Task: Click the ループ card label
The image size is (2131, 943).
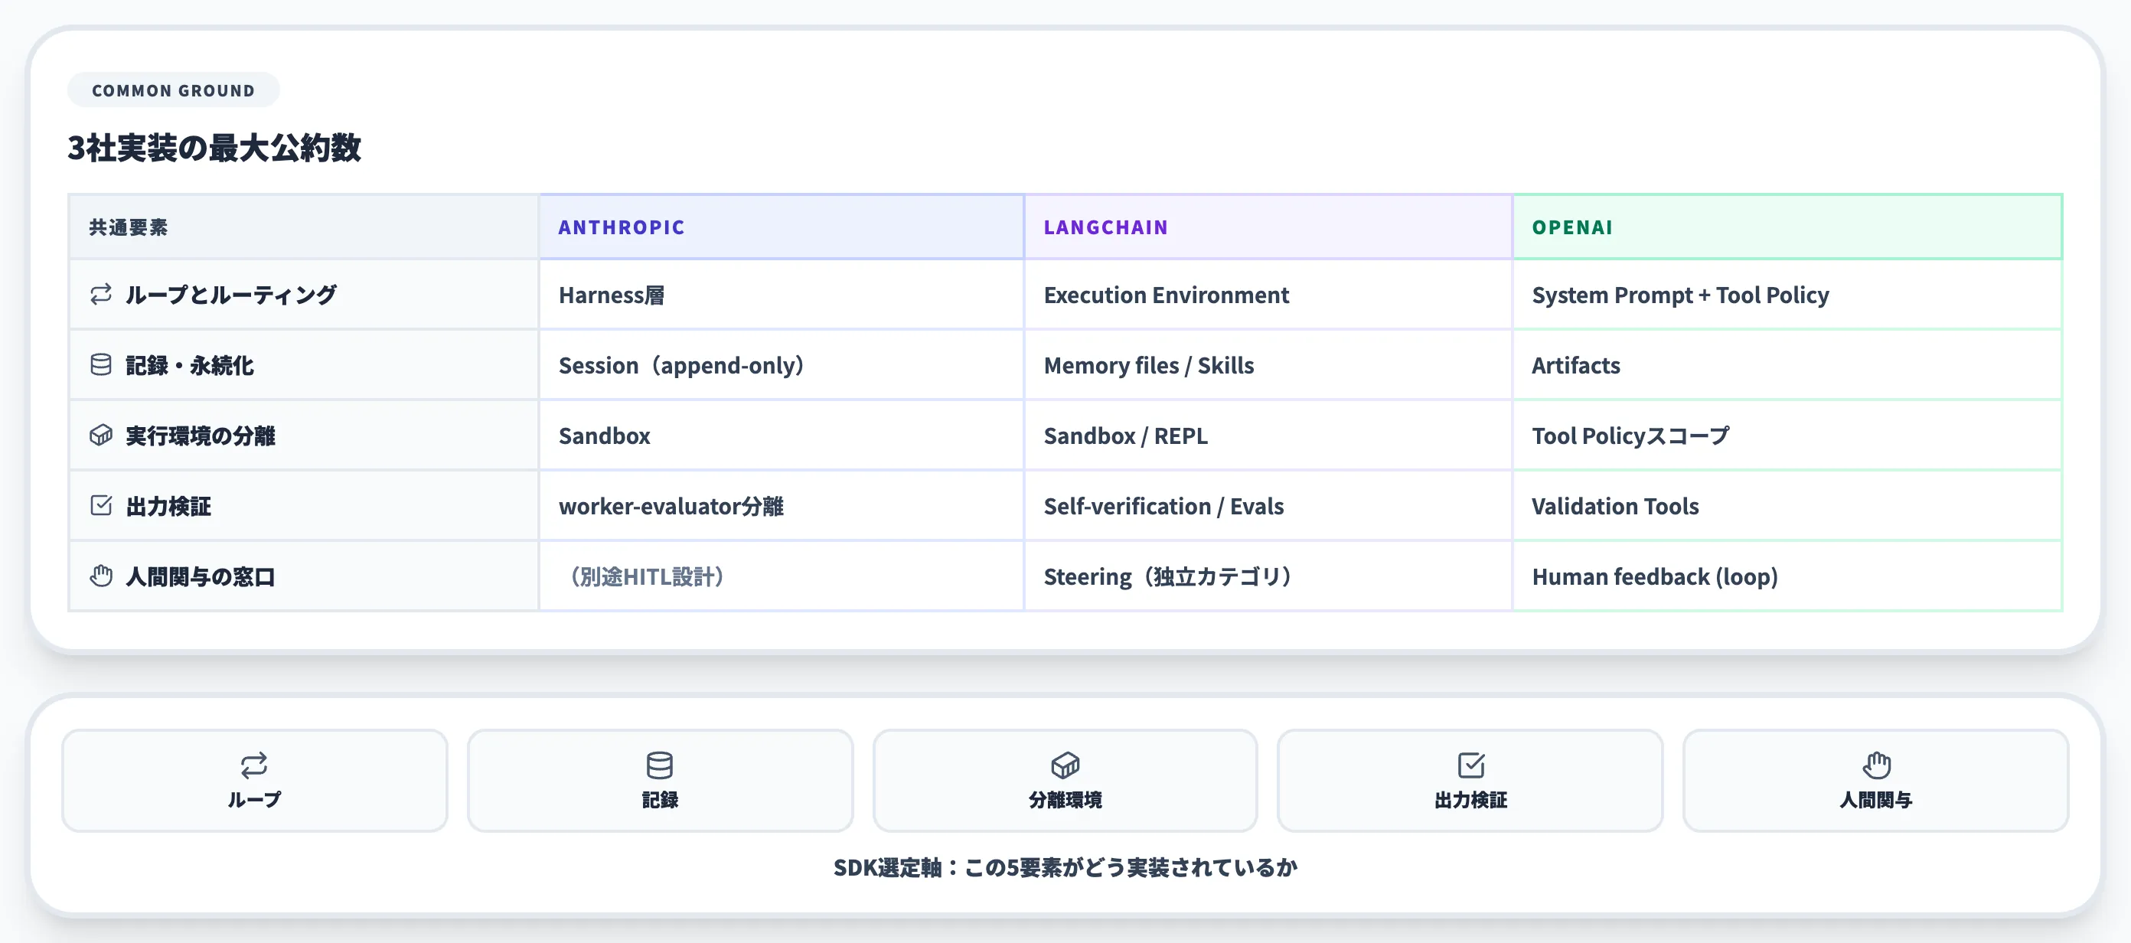Action: [x=254, y=800]
